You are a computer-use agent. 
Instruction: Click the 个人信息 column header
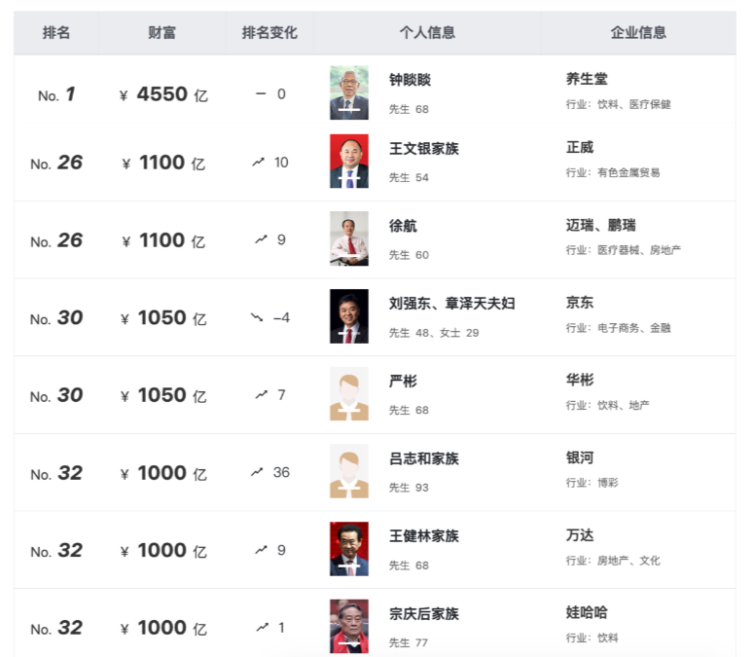(427, 32)
